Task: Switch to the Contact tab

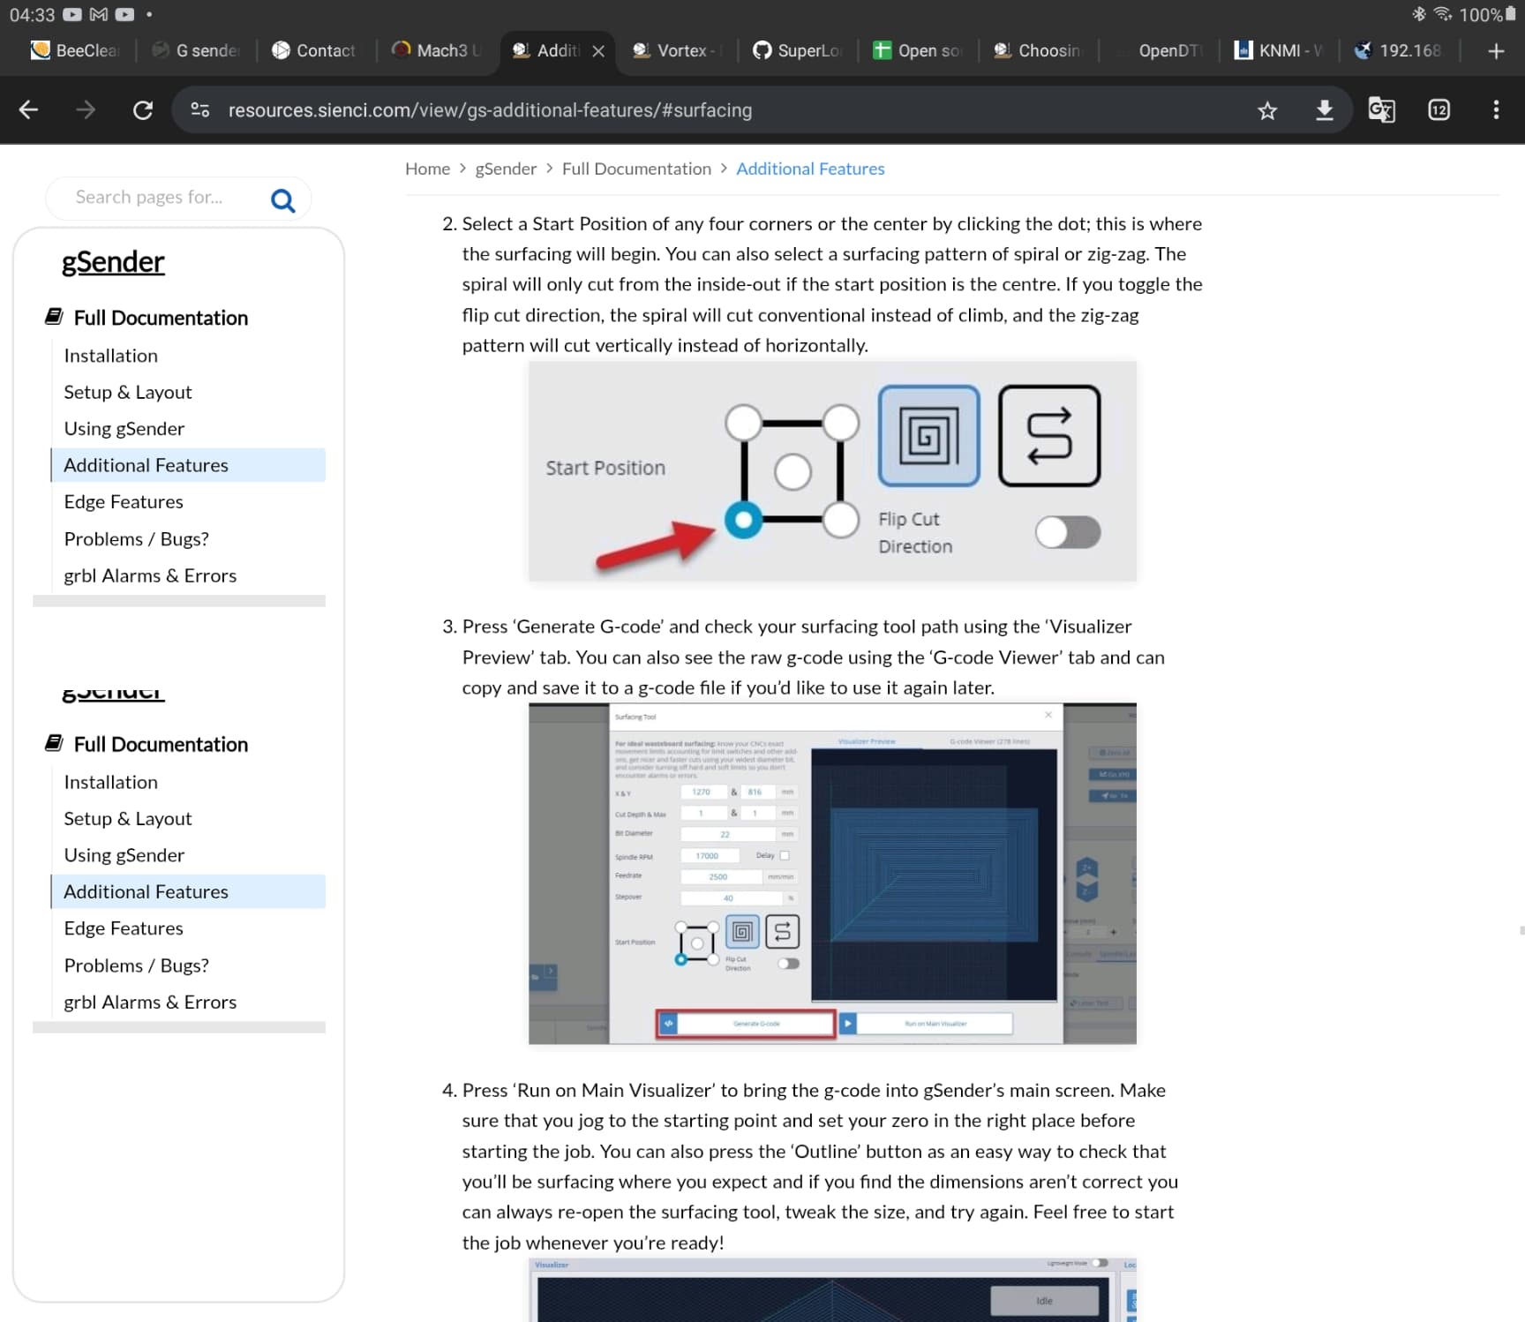Action: [315, 51]
